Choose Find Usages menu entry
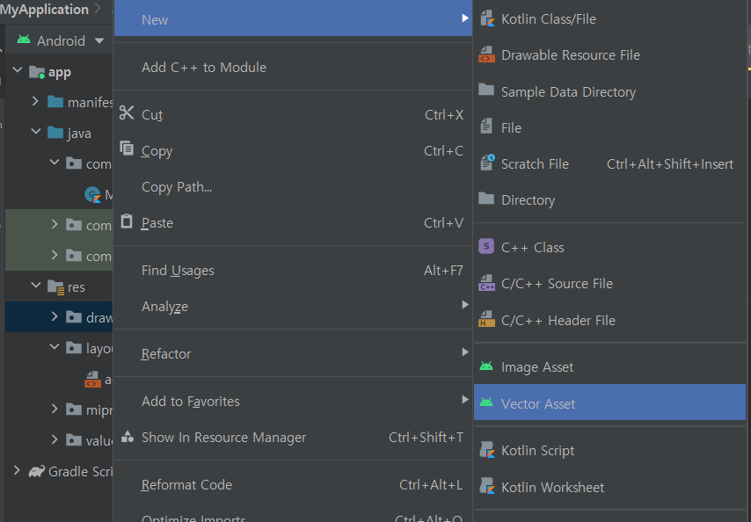The height and width of the screenshot is (522, 751). pyautogui.click(x=178, y=271)
